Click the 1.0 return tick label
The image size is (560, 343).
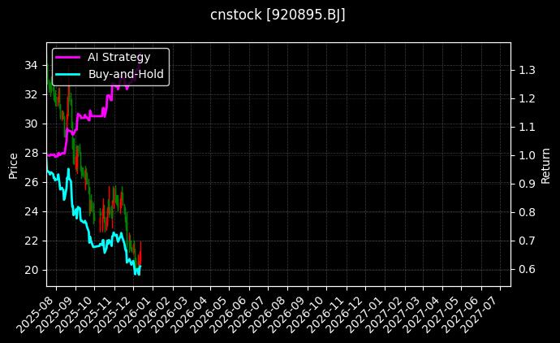(526, 155)
